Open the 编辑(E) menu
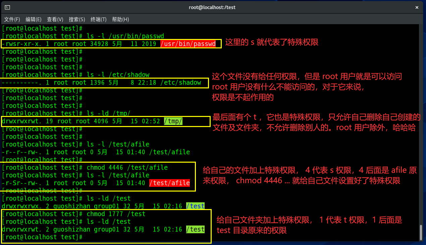The height and width of the screenshot is (245, 426). coord(34,19)
